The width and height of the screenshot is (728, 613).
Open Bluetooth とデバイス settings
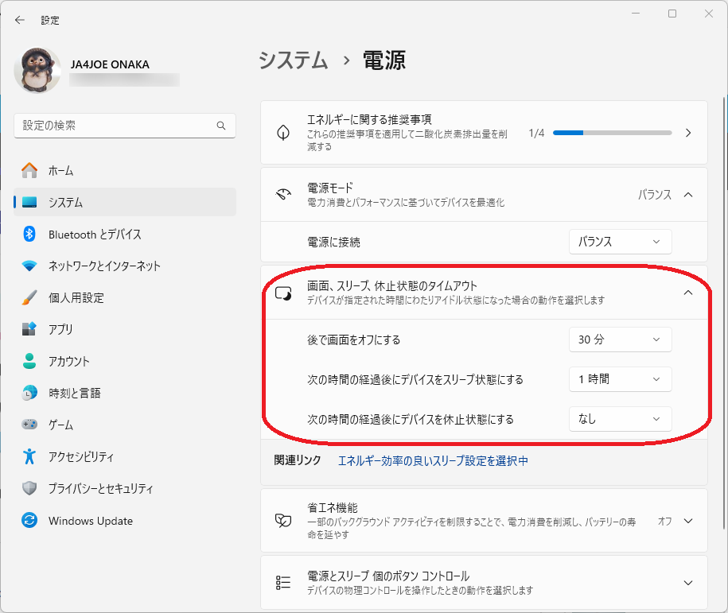124,234
